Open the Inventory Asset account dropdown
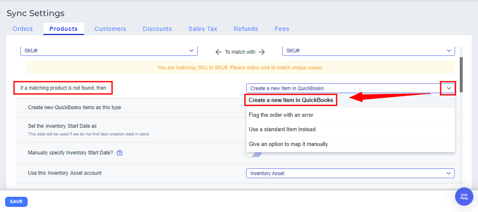 coord(350,173)
